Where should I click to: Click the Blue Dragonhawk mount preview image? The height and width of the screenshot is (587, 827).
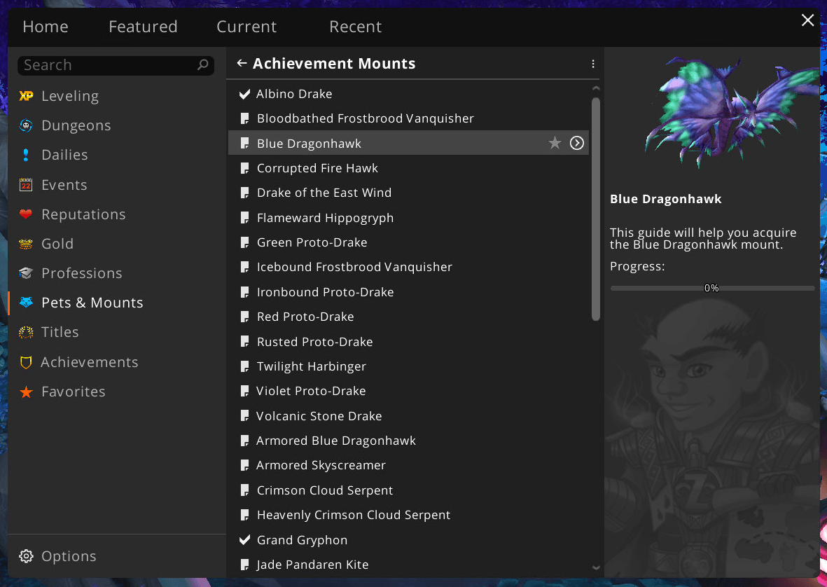[730, 112]
